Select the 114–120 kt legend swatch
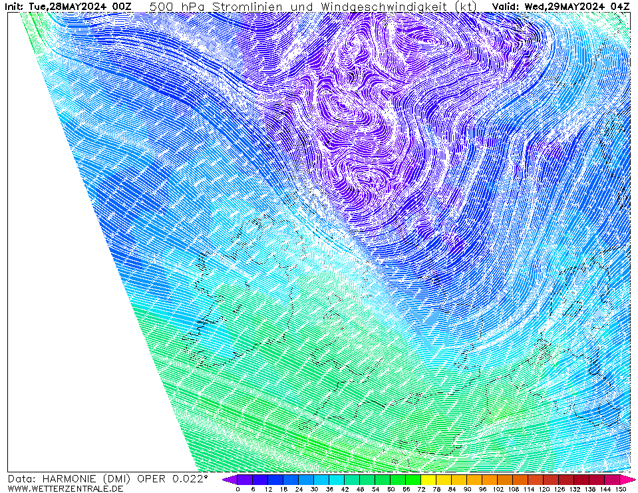The width and height of the screenshot is (638, 493). tap(536, 480)
